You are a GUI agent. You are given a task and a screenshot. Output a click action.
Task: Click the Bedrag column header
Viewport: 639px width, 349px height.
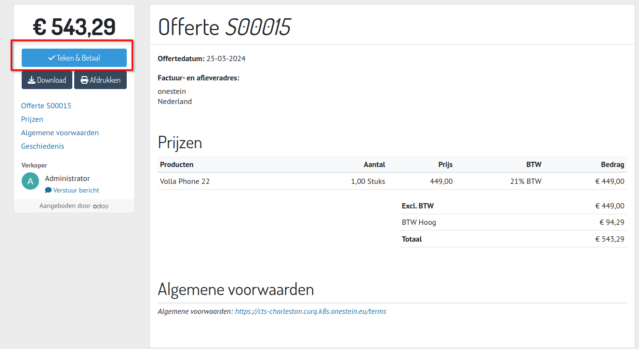click(612, 165)
